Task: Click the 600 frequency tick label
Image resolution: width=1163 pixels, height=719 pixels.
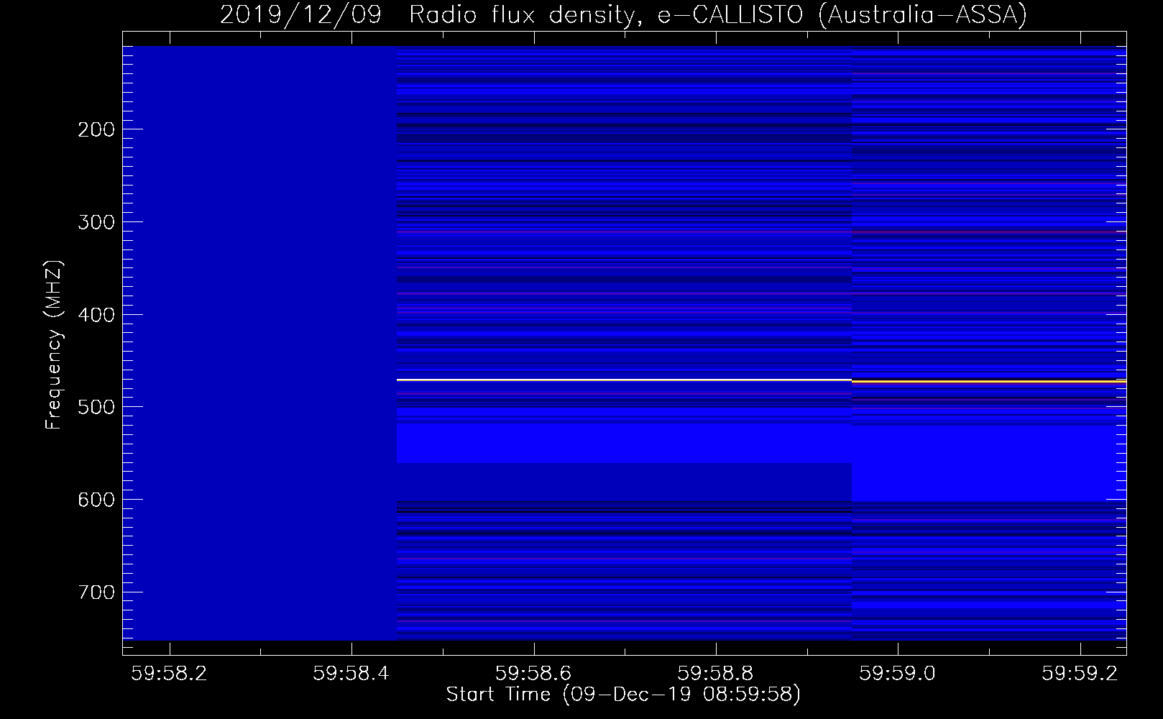Action: [x=96, y=500]
